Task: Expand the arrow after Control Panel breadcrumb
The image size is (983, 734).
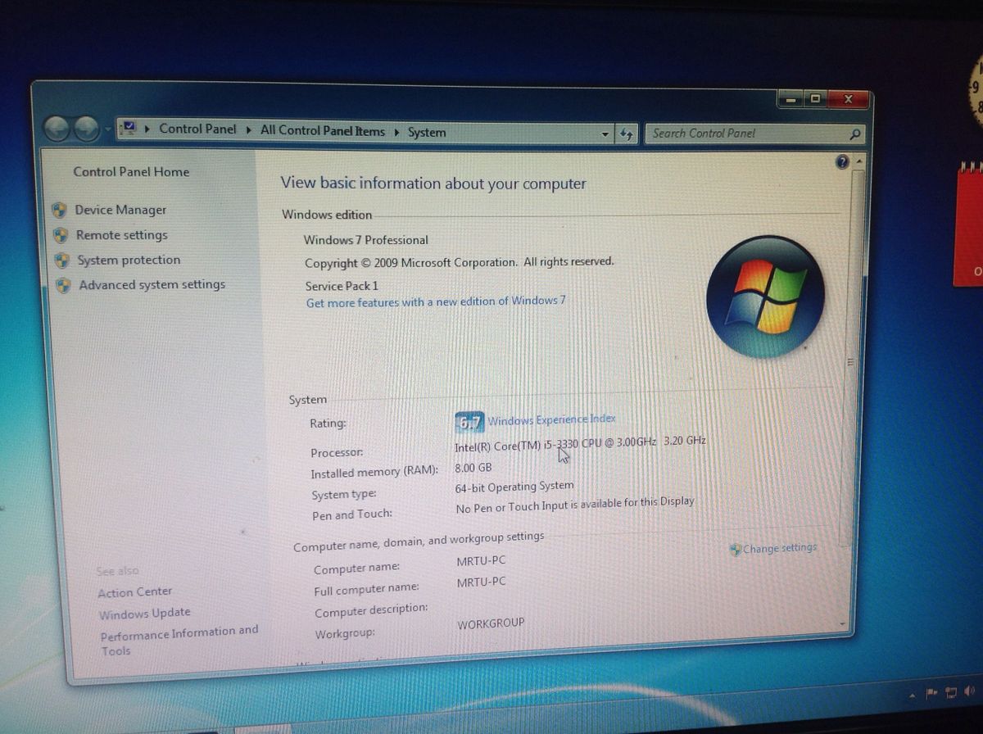Action: click(248, 129)
